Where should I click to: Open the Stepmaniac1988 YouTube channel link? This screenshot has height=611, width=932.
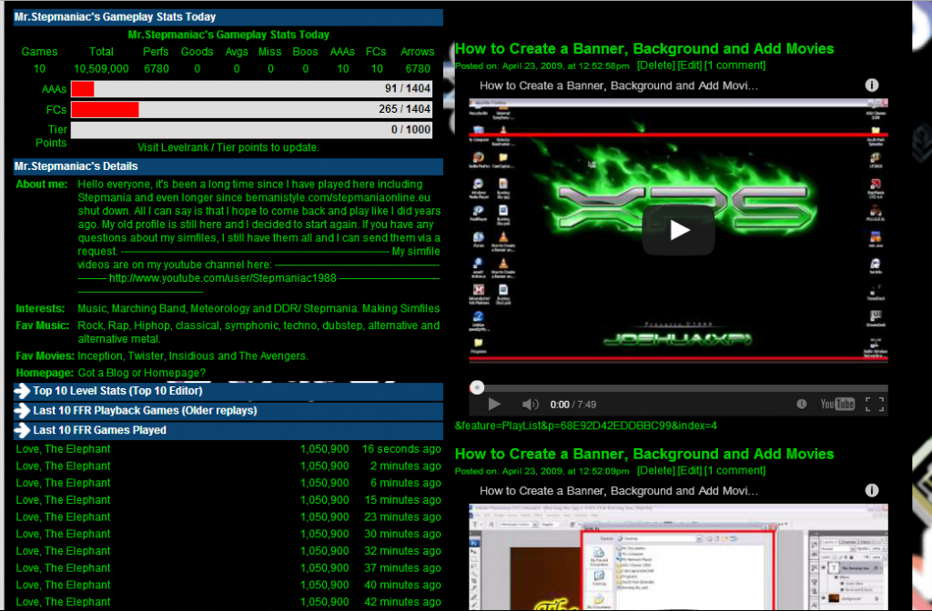pyautogui.click(x=223, y=278)
